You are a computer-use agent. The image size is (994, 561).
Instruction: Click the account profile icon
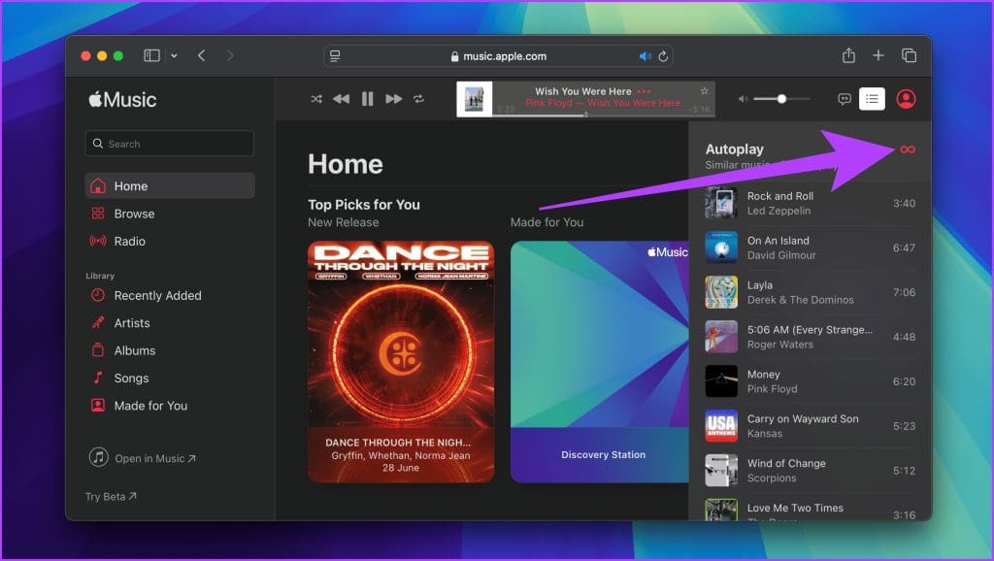(906, 98)
